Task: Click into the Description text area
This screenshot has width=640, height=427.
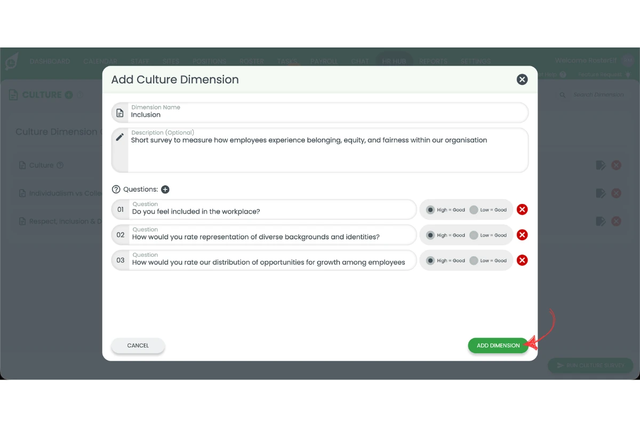Action: click(x=320, y=150)
